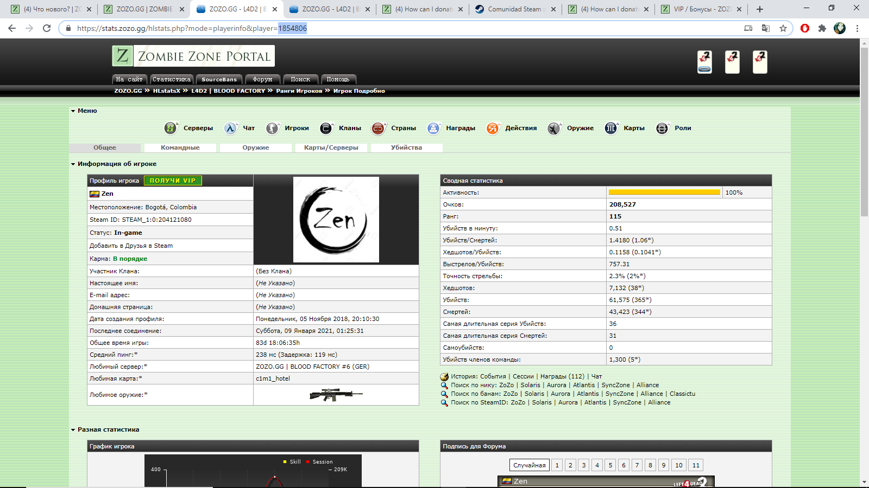Select forum signature number 11
Viewport: 869px width, 488px height.
point(696,465)
